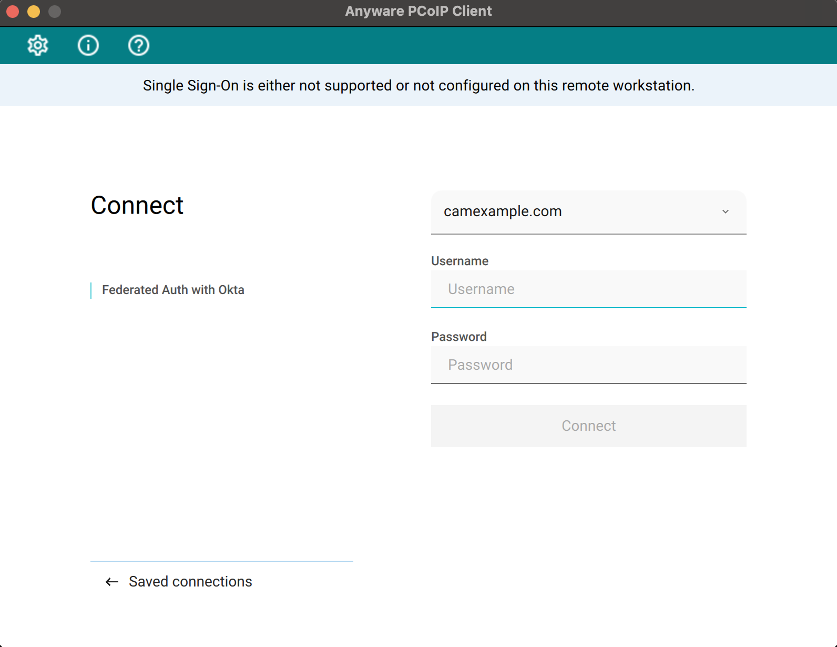Select the Federated Auth with Okta label
837x647 pixels.
(x=173, y=290)
